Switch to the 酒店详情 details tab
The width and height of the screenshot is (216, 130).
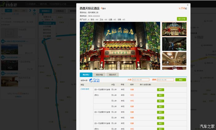[99, 75]
